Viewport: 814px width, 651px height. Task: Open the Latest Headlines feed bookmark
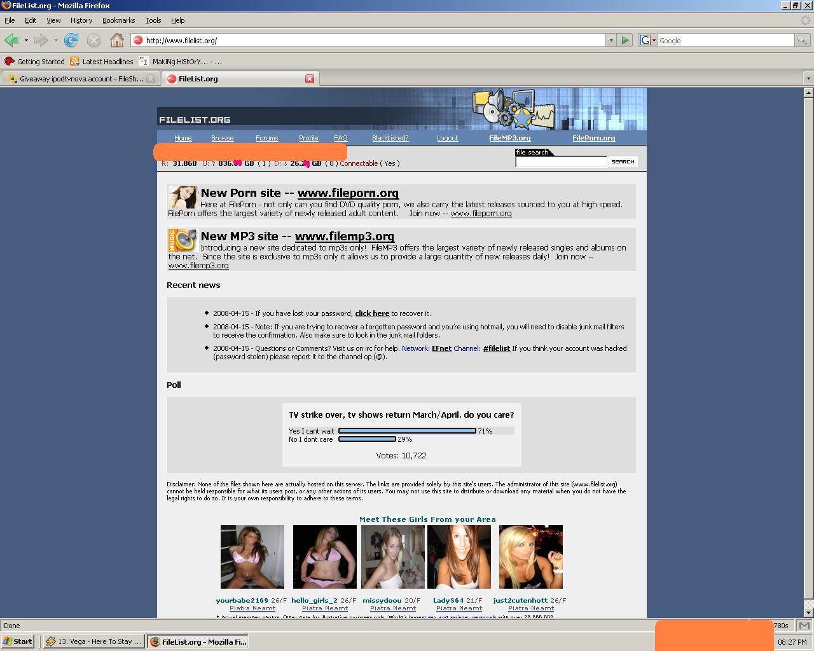point(102,62)
